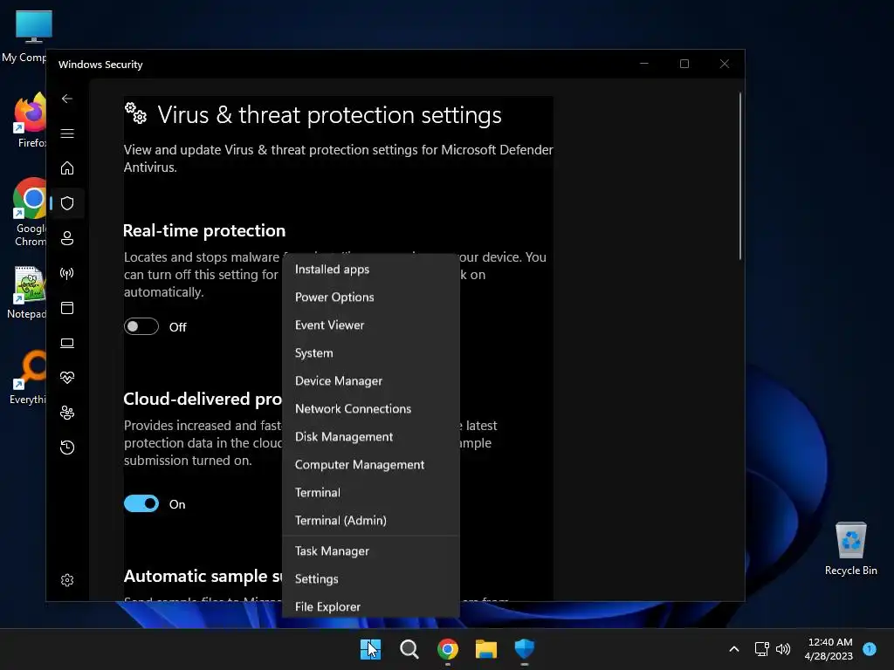
Task: Open Device performance & health heart icon
Action: pos(67,378)
